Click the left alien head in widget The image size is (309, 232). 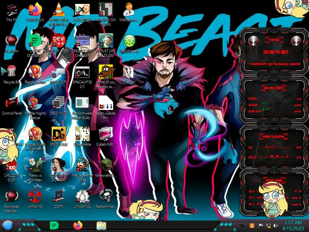tap(253, 41)
